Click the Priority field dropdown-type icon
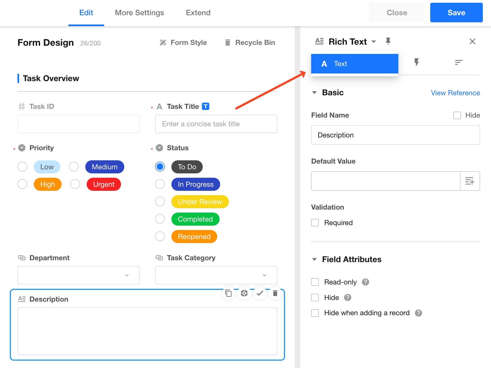This screenshot has height=368, width=491. tap(22, 148)
